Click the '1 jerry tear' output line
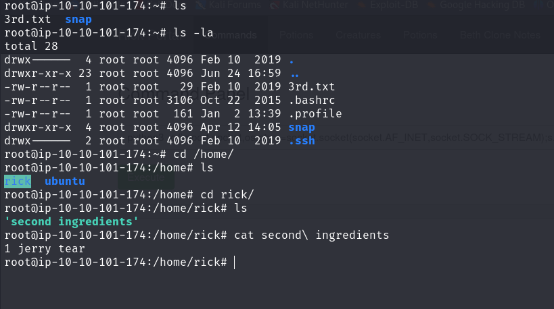The image size is (554, 309). pos(45,248)
